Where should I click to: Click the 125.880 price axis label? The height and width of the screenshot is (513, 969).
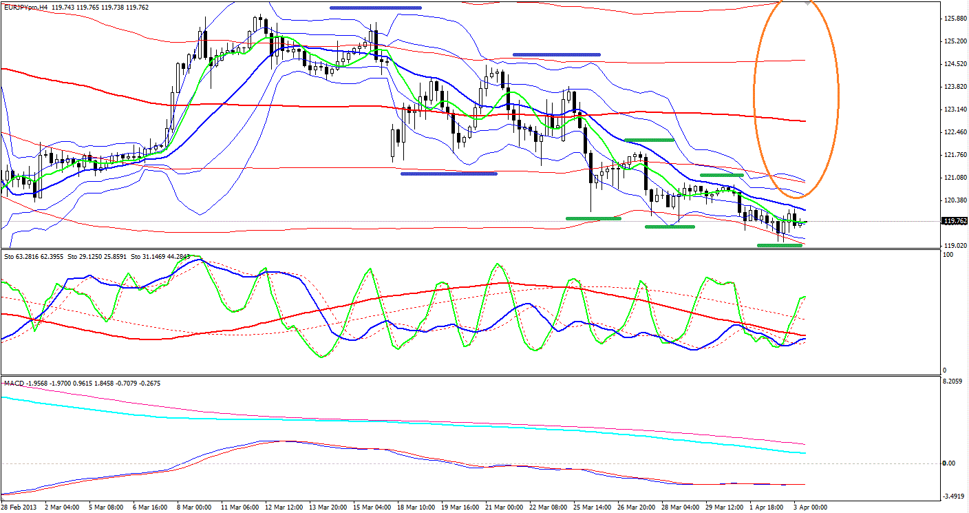(956, 19)
